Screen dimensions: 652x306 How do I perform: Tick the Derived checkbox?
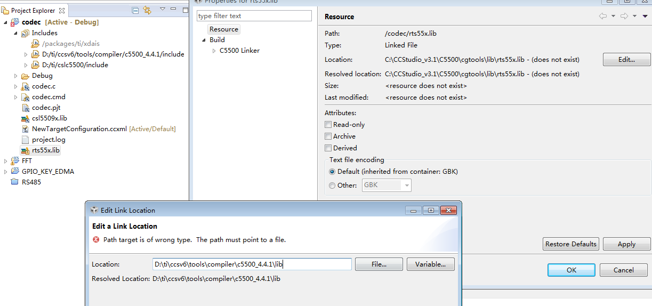pyautogui.click(x=328, y=148)
